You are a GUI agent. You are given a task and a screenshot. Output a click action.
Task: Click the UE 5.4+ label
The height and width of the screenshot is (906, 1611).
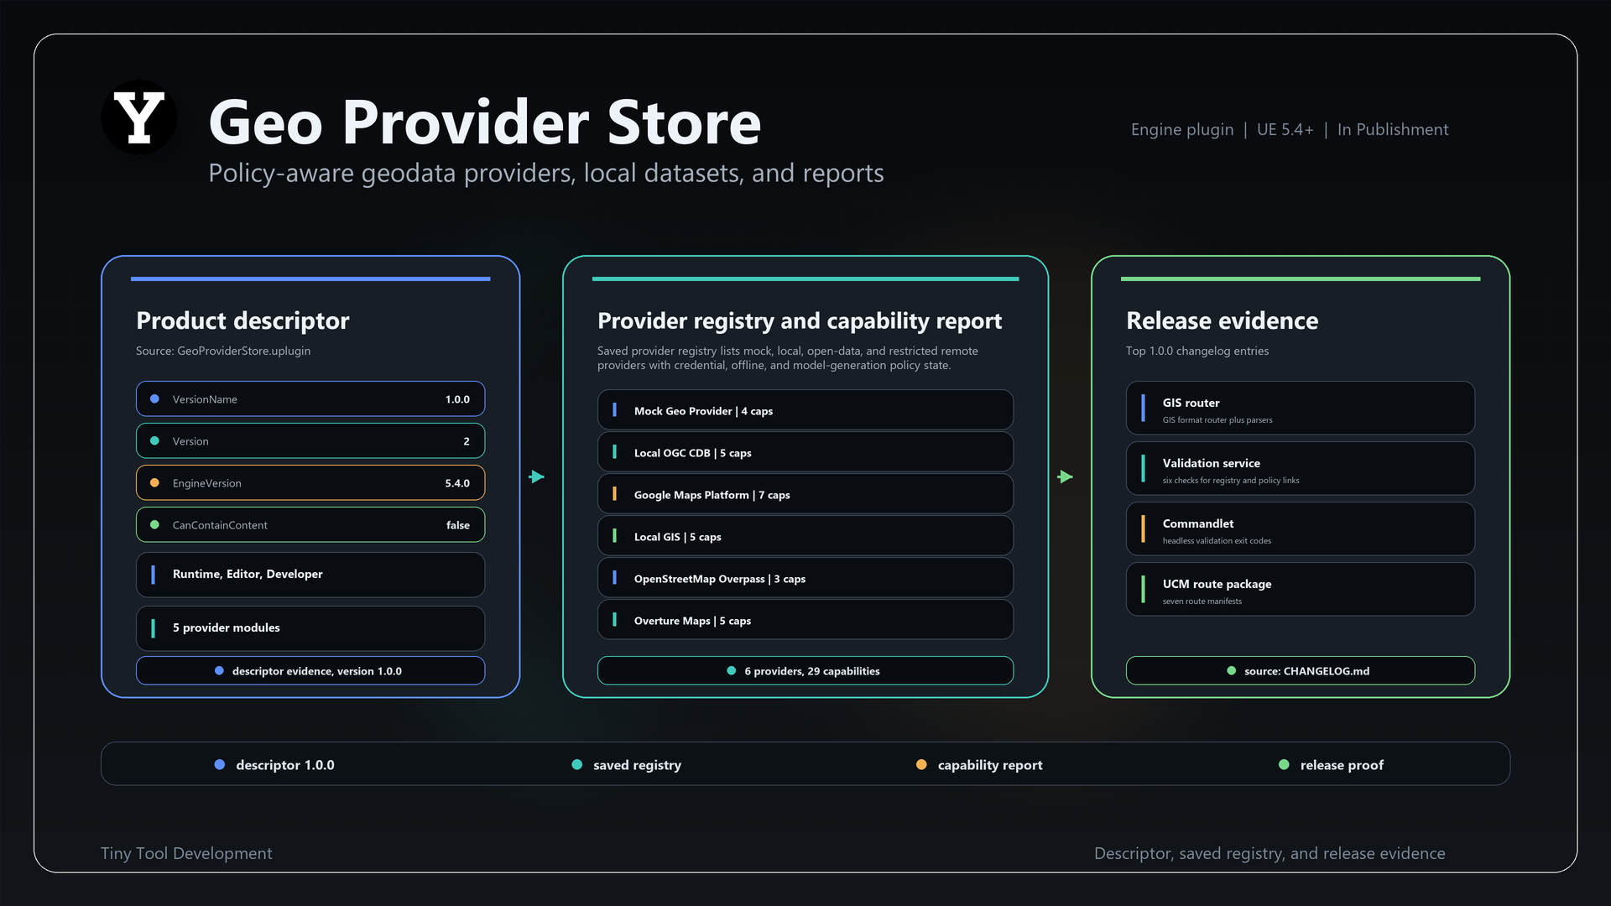[x=1285, y=130]
